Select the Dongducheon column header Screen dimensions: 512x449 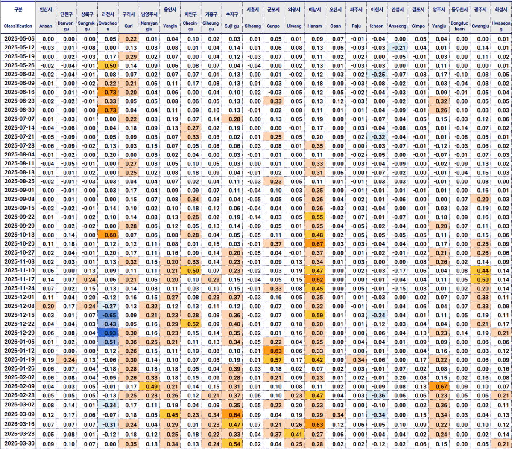459,17
